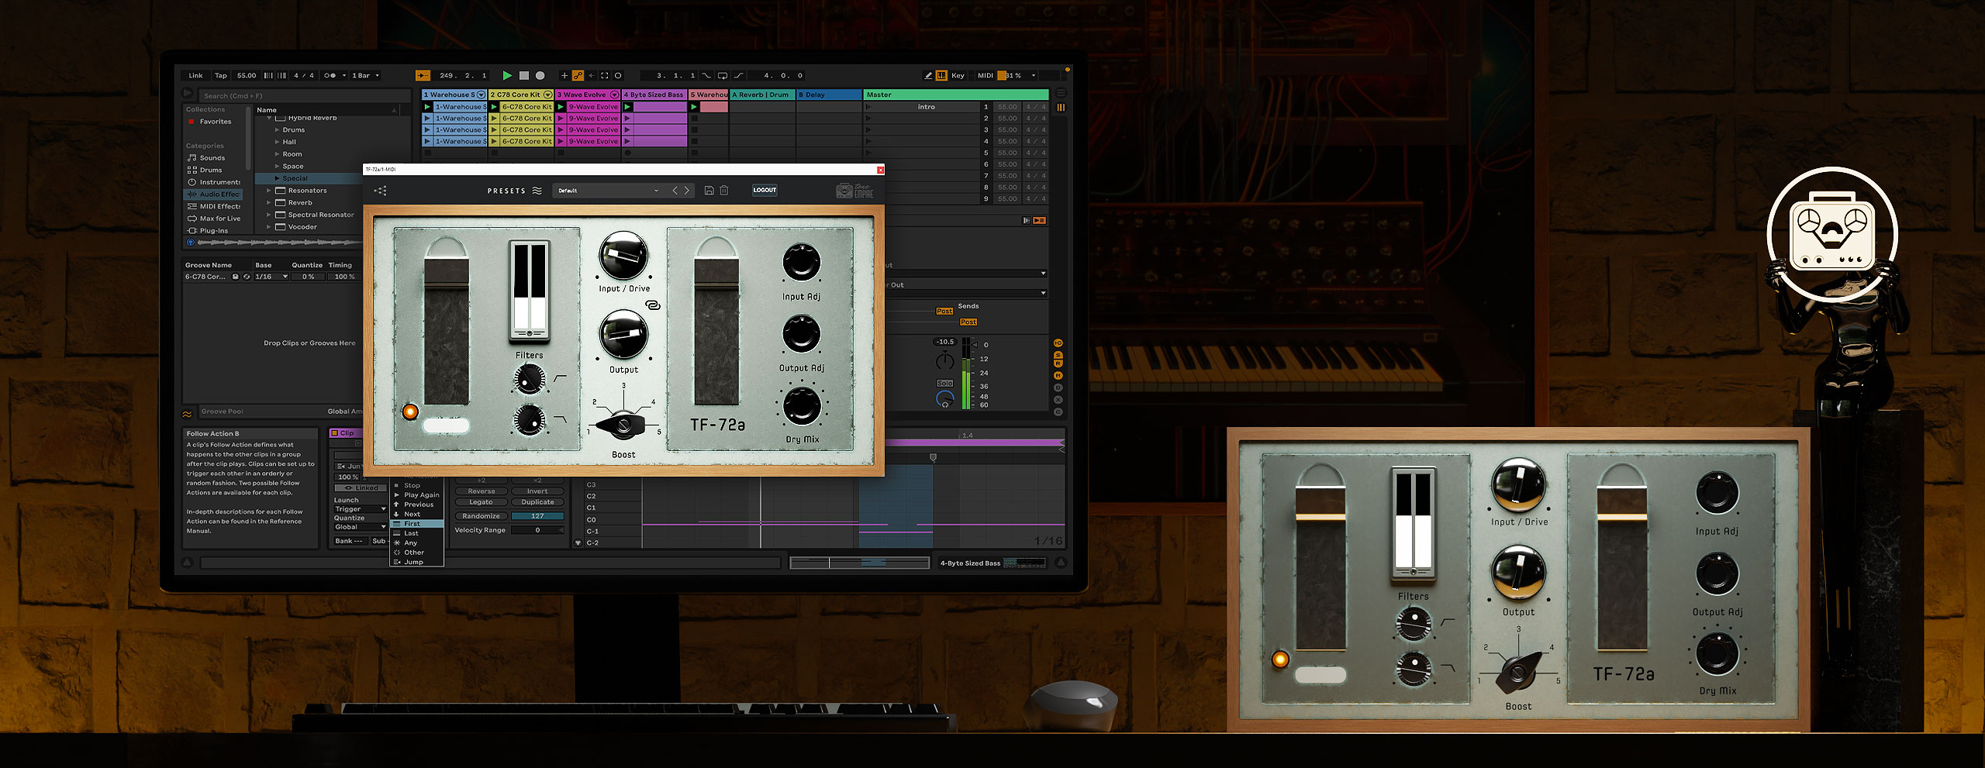The image size is (1985, 768).
Task: Click the Tone Empire logo in plugin header
Action: tap(854, 191)
